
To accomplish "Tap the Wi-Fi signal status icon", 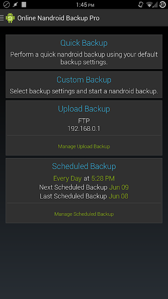I will 149,5.
